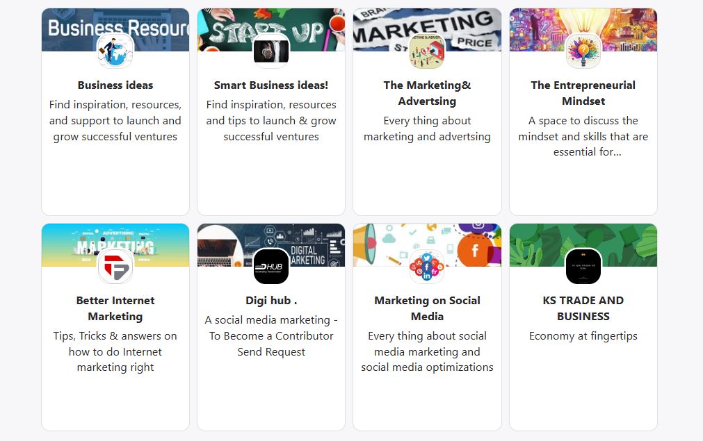Select The Marketing& Advertsing megaphone avatar

427,51
